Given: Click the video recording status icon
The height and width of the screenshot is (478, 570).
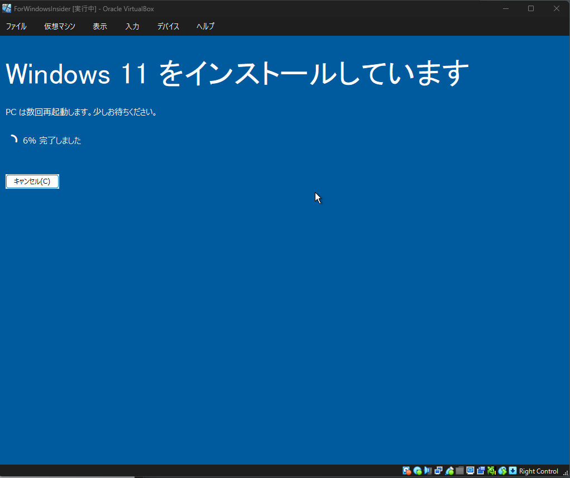Looking at the screenshot, I should click(481, 471).
